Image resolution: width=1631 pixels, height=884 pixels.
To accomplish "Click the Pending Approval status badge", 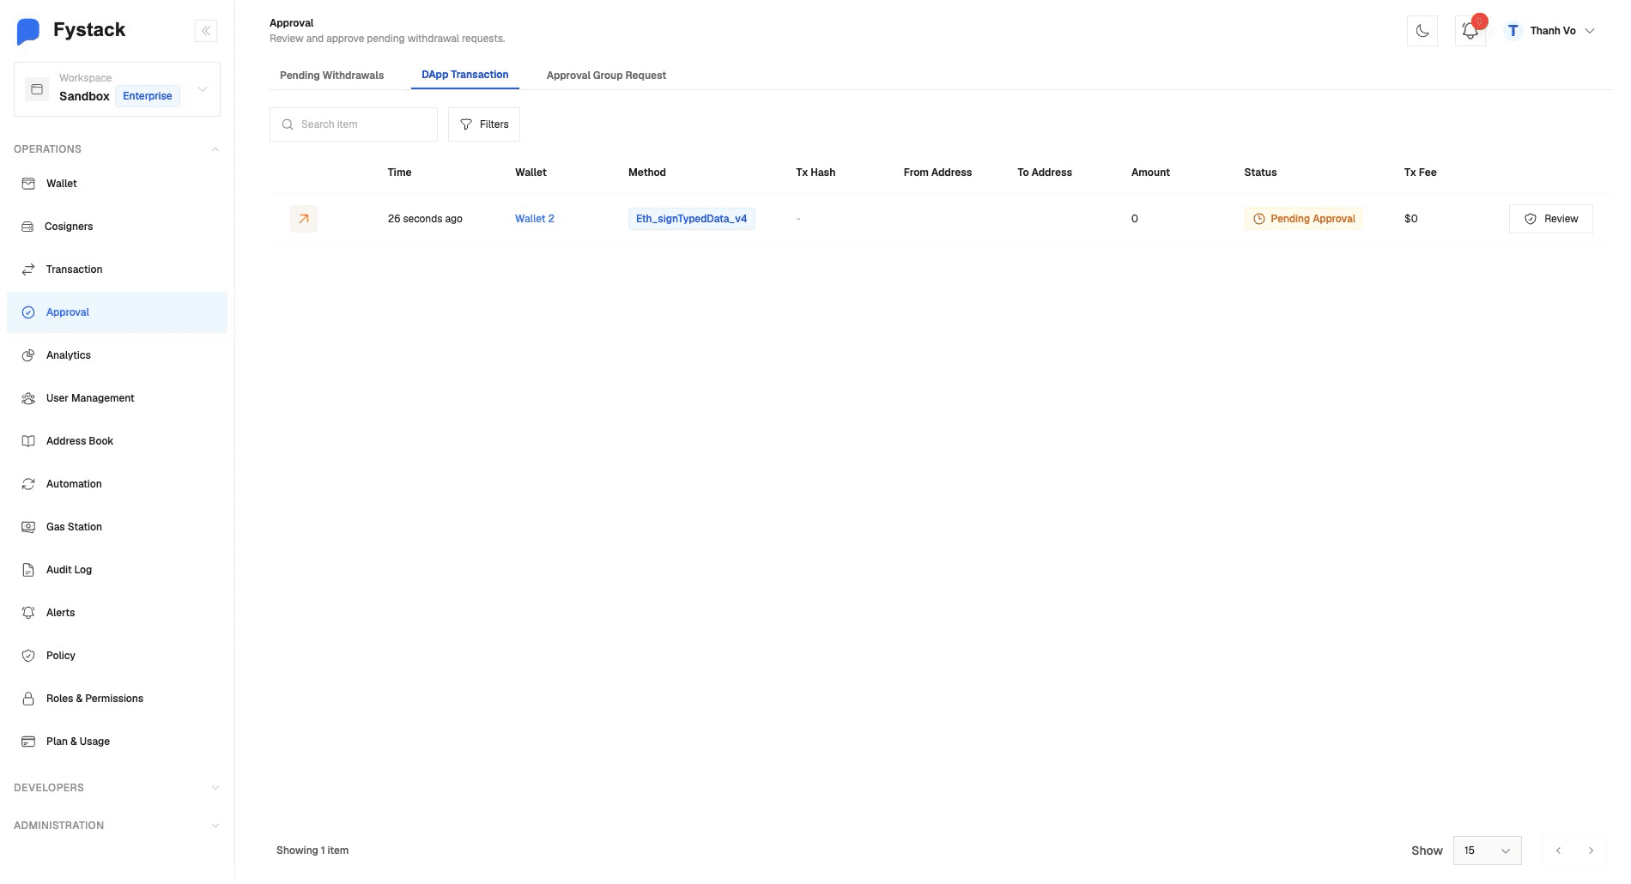I will coord(1303,219).
